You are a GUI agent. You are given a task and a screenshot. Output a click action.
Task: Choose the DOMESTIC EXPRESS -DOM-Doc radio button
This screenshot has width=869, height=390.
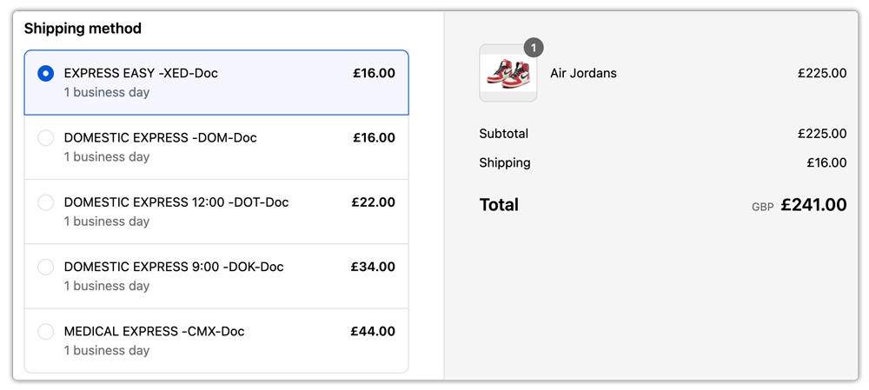coord(46,138)
